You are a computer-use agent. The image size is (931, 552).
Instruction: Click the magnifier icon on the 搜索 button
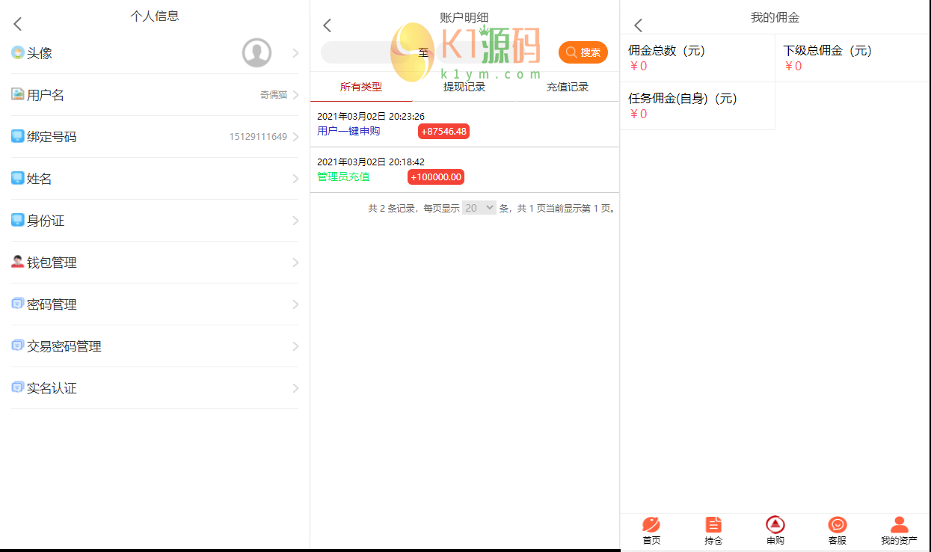pos(571,52)
